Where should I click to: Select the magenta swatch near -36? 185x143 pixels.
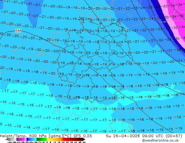pos(23,139)
